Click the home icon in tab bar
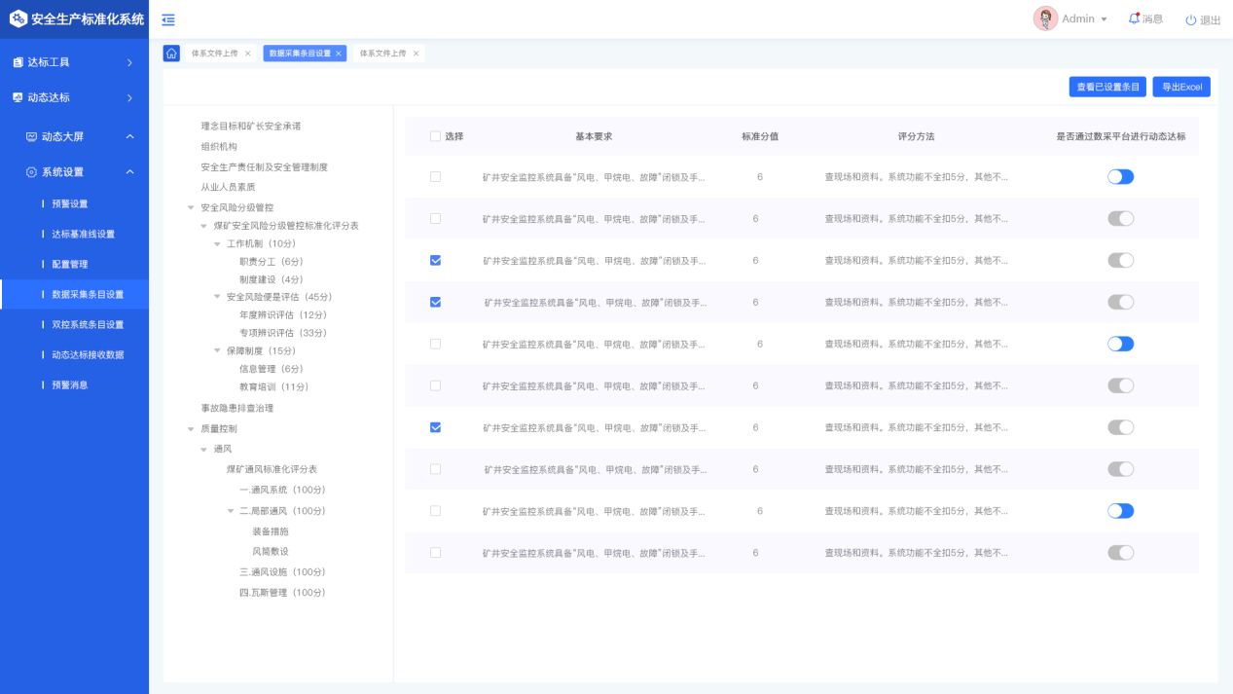1233x694 pixels. [171, 54]
